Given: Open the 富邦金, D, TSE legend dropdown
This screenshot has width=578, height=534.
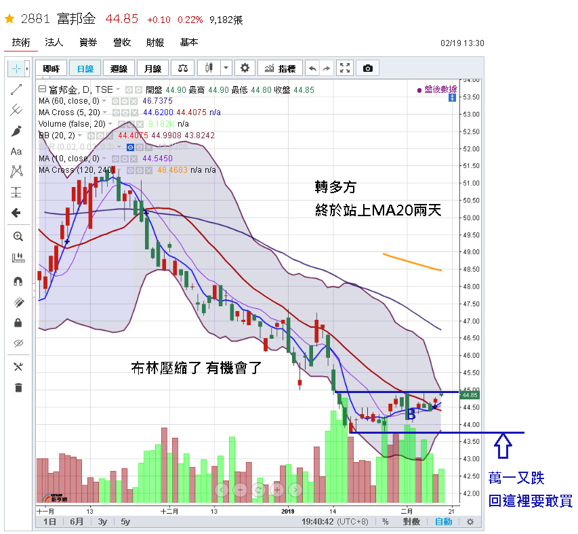Looking at the screenshot, I should 119,89.
